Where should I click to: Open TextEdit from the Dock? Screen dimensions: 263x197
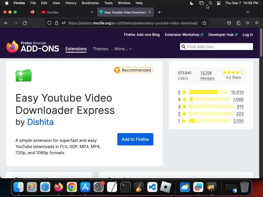pos(112,187)
